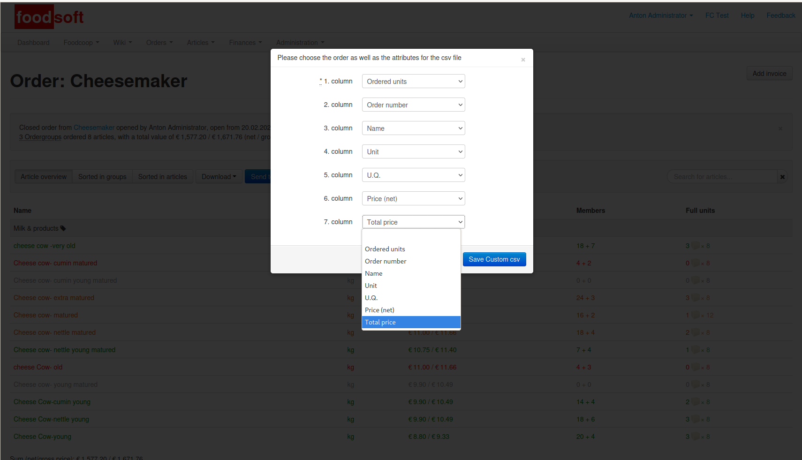802x460 pixels.
Task: Click the Search for articles field
Action: point(721,177)
